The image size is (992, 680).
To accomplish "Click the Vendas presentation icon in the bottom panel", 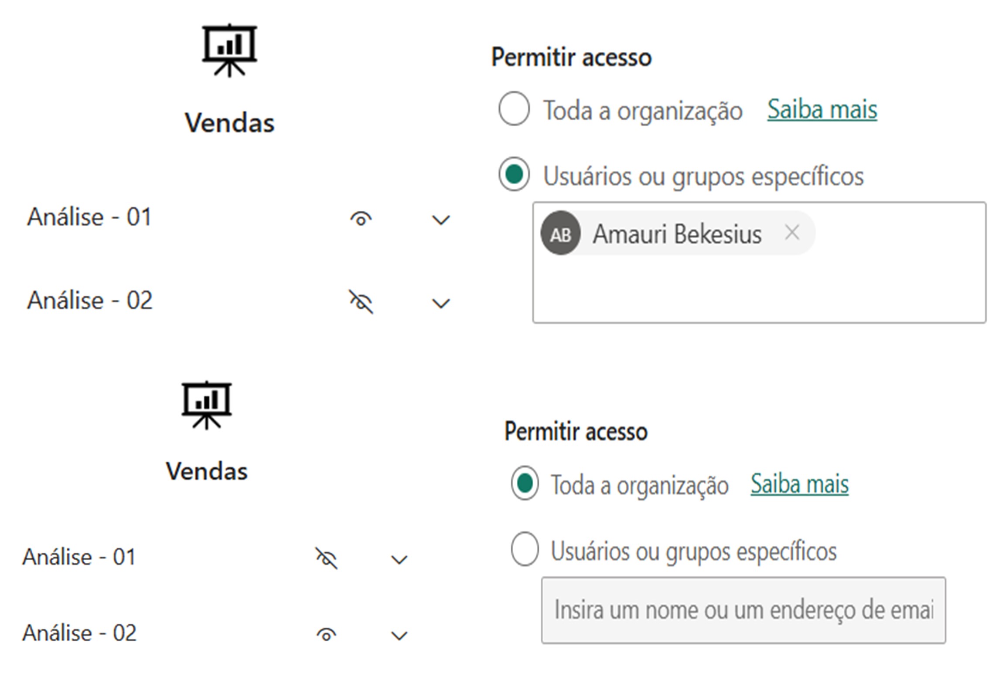I will click(207, 405).
